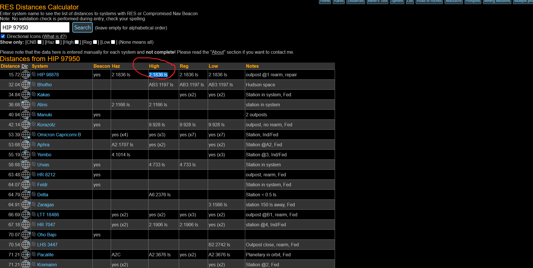Copy the Kakas system name icon

pos(34,94)
